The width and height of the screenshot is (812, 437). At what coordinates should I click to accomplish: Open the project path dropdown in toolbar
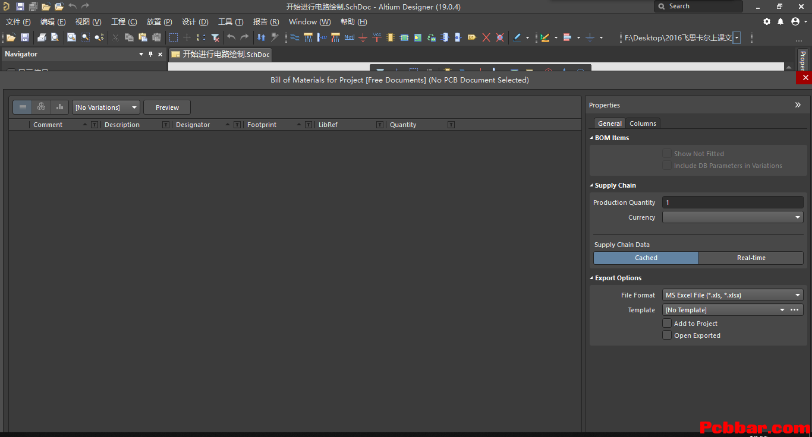click(x=737, y=37)
